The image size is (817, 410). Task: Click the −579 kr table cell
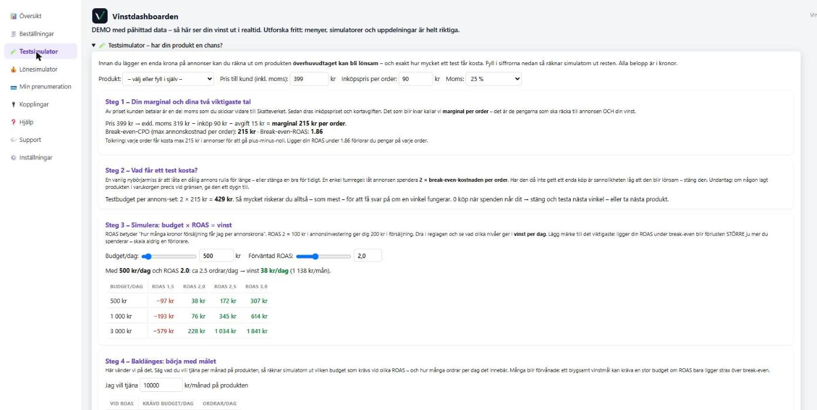click(163, 331)
